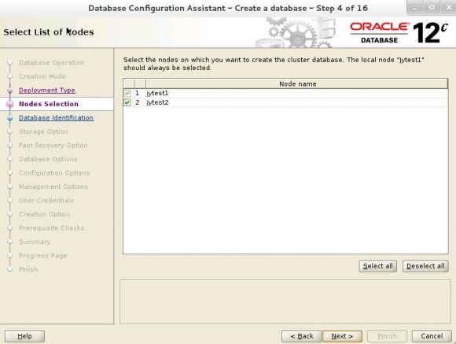Screen dimensions: 456x344
Task: Click the Nodes Selection step bullet
Action: point(10,104)
